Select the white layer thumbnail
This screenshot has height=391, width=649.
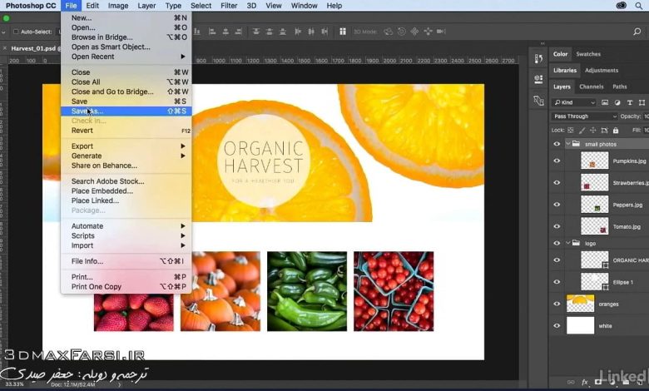click(x=580, y=325)
